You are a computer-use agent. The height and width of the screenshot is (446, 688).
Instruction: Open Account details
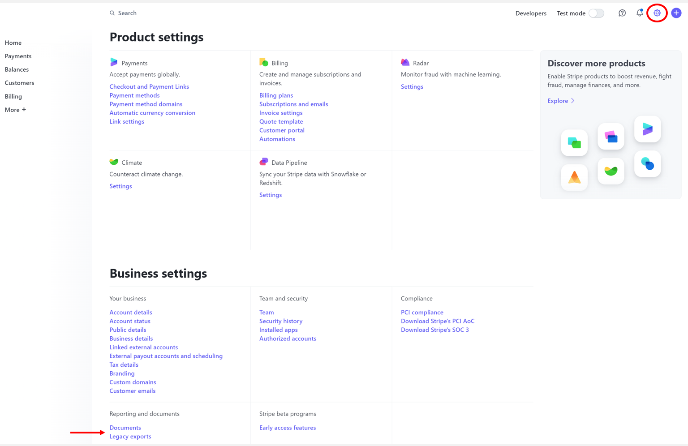point(131,312)
